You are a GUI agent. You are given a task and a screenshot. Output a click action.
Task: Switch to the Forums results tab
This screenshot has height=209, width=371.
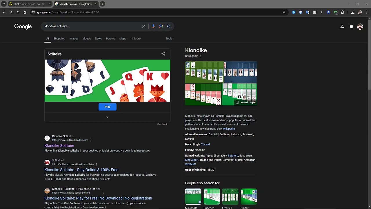[x=110, y=39]
